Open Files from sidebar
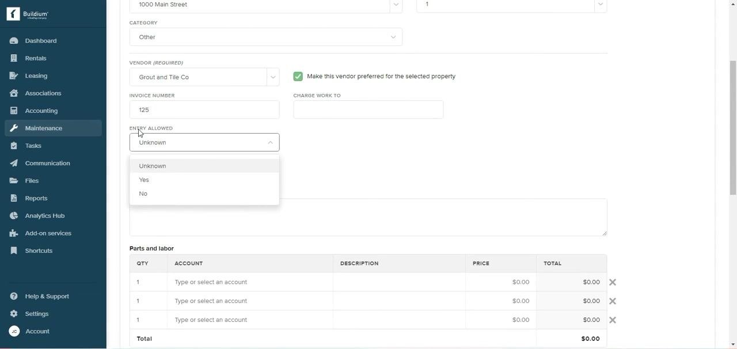 tap(32, 181)
